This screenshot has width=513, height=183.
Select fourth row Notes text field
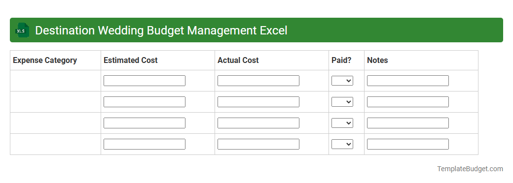tap(407, 144)
